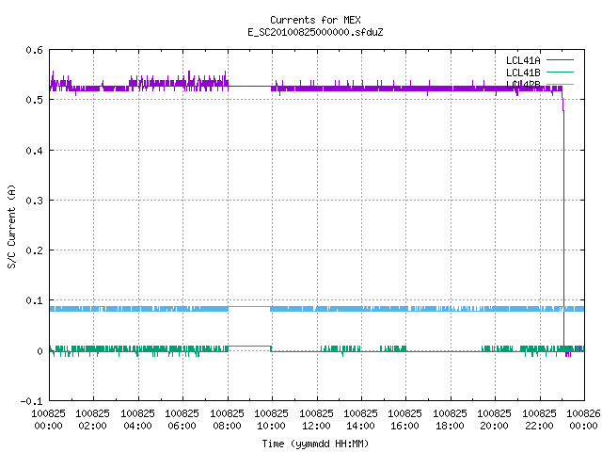
Task: Click the -0.1 y-axis tick value
Action: 31,401
